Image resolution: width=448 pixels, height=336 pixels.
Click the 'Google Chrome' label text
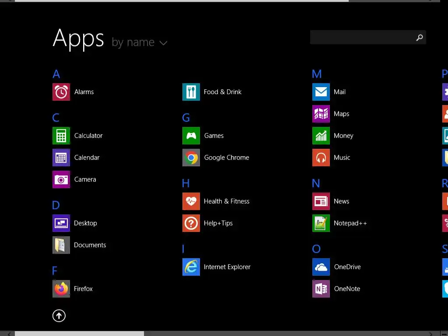(x=227, y=157)
